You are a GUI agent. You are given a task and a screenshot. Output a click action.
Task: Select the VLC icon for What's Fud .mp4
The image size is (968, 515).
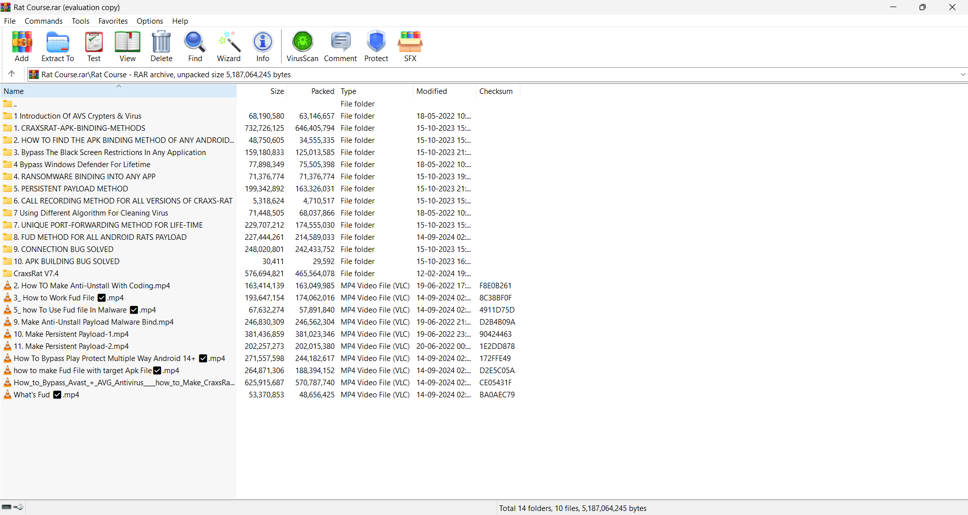coord(8,395)
